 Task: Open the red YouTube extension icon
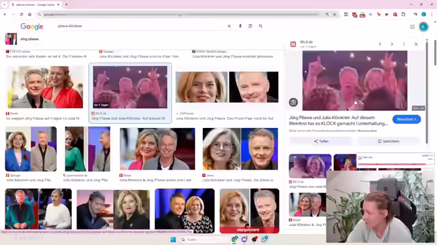click(363, 15)
